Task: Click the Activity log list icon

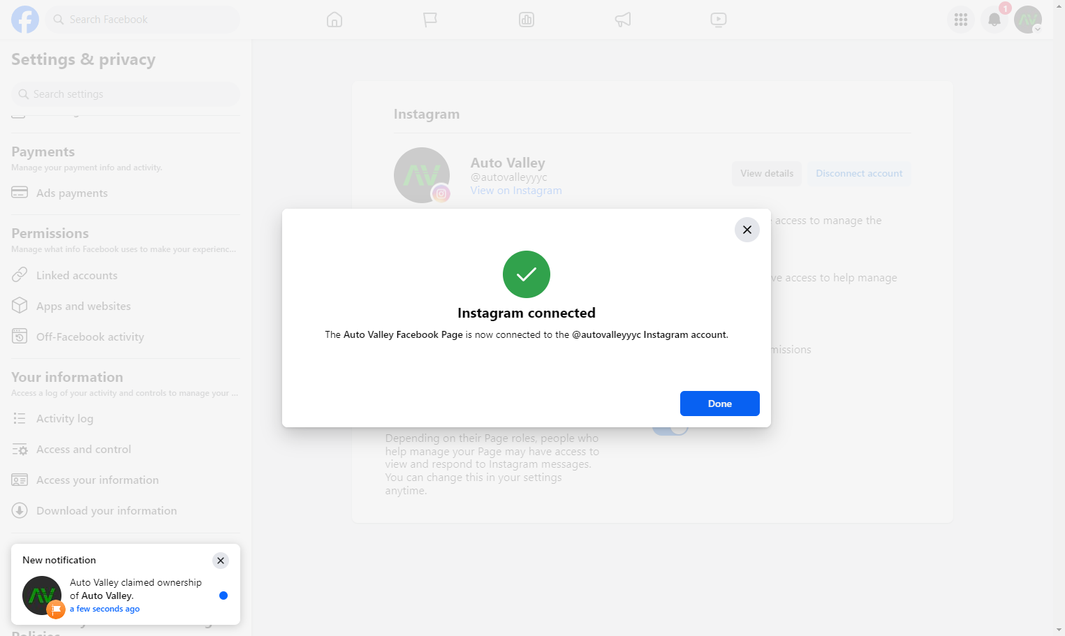Action: (20, 418)
